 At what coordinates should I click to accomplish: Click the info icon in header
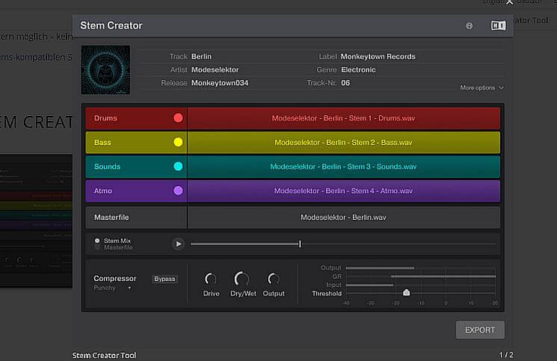(470, 25)
